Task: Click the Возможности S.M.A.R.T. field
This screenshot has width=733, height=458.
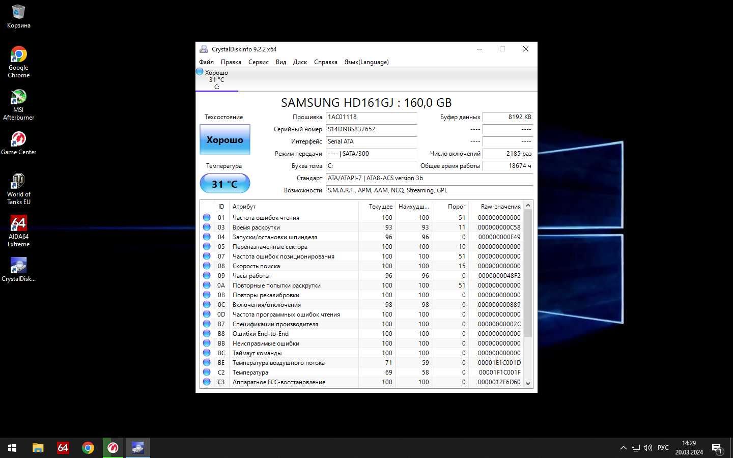Action: pyautogui.click(x=429, y=190)
